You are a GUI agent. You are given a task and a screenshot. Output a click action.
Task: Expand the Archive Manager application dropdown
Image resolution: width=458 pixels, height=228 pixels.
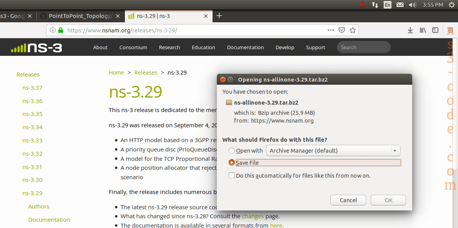tap(333, 151)
